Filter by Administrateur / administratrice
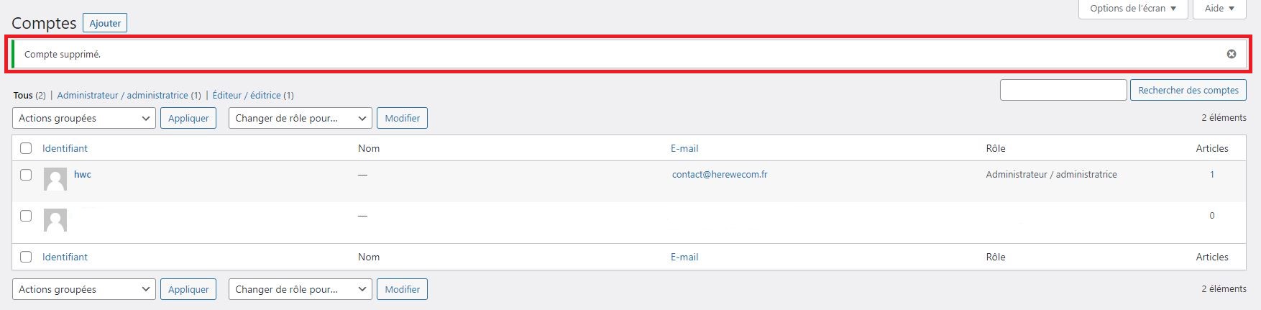Image resolution: width=1261 pixels, height=310 pixels. [122, 95]
